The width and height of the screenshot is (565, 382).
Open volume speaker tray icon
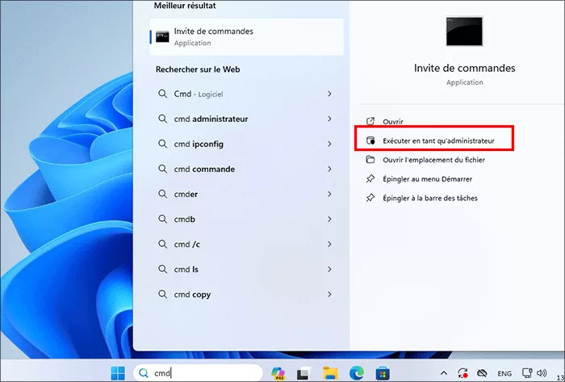coord(542,373)
